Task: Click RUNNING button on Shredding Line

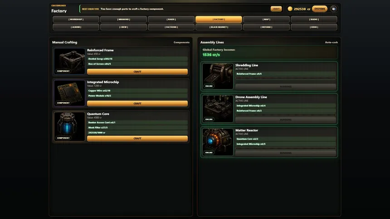Action: 286,87
